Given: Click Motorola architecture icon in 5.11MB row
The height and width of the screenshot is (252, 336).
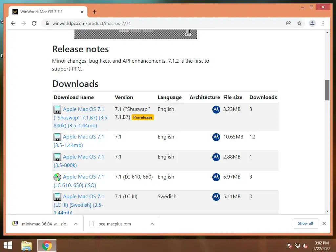Looking at the screenshot, I should (x=216, y=197).
